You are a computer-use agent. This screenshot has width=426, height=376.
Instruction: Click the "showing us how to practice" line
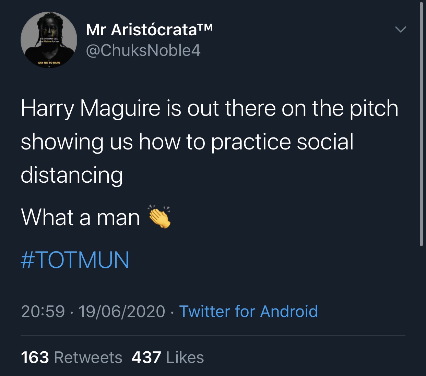point(187,142)
